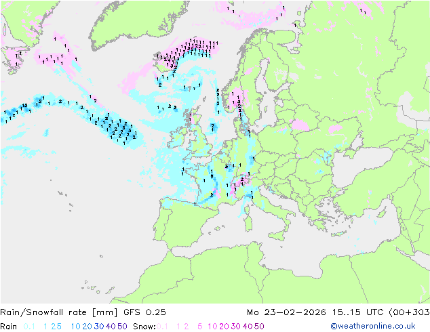Select the Rain legend value 30

pos(99,327)
